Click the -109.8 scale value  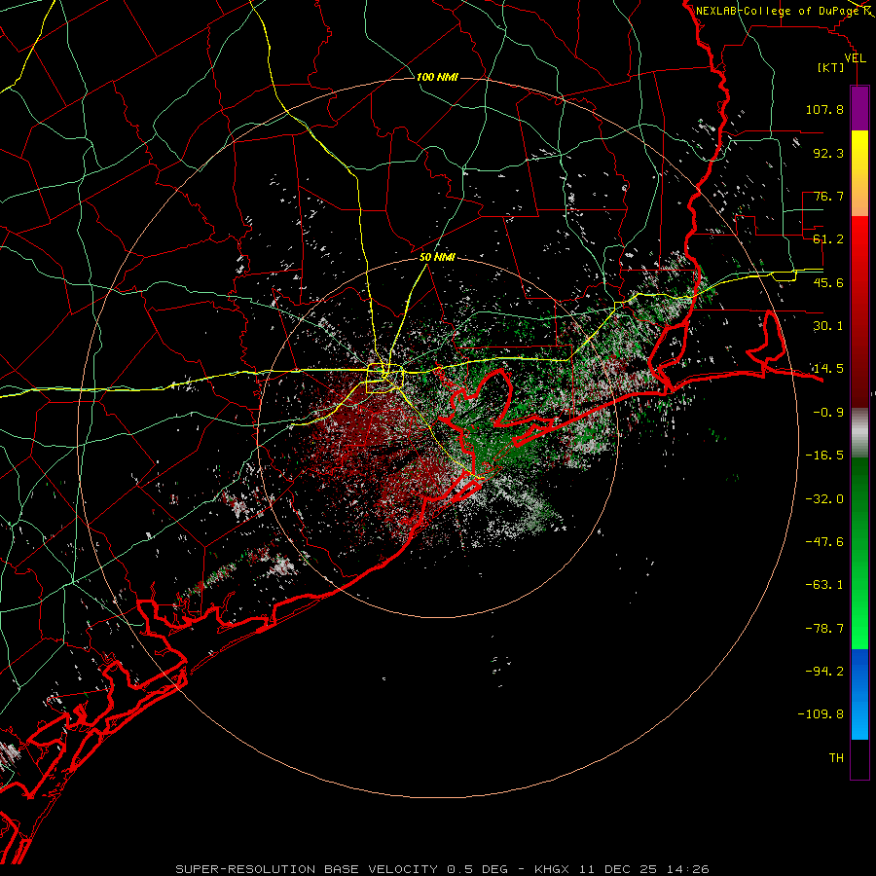coord(821,714)
